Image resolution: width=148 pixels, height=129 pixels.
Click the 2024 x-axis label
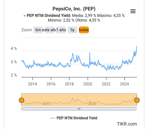[x=124, y=84]
